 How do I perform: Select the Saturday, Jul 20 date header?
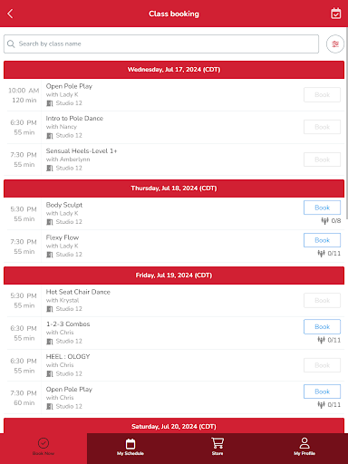coord(174,426)
